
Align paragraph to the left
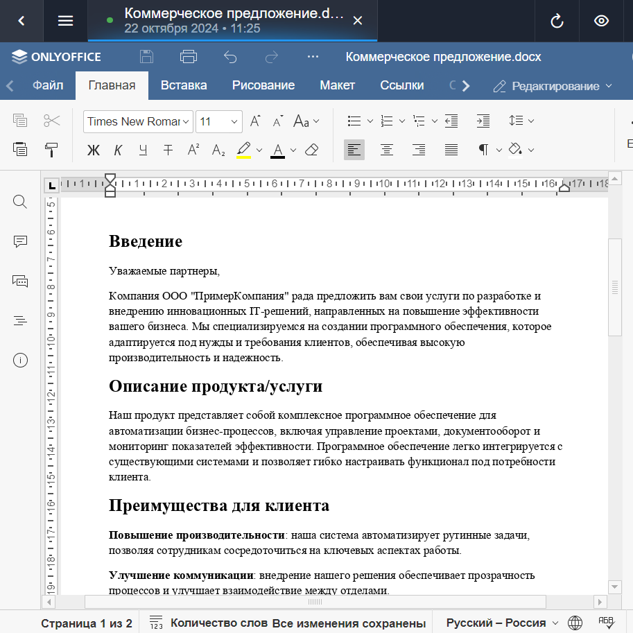click(354, 150)
